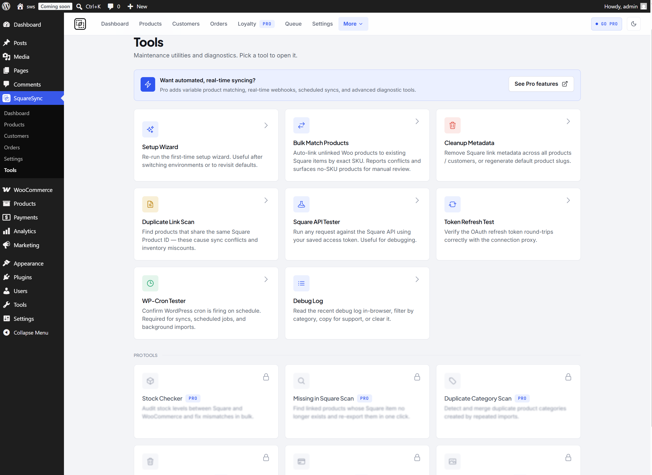Open the SquareSync Customers submenu link
Screen dimensions: 652x475
(x=16, y=136)
